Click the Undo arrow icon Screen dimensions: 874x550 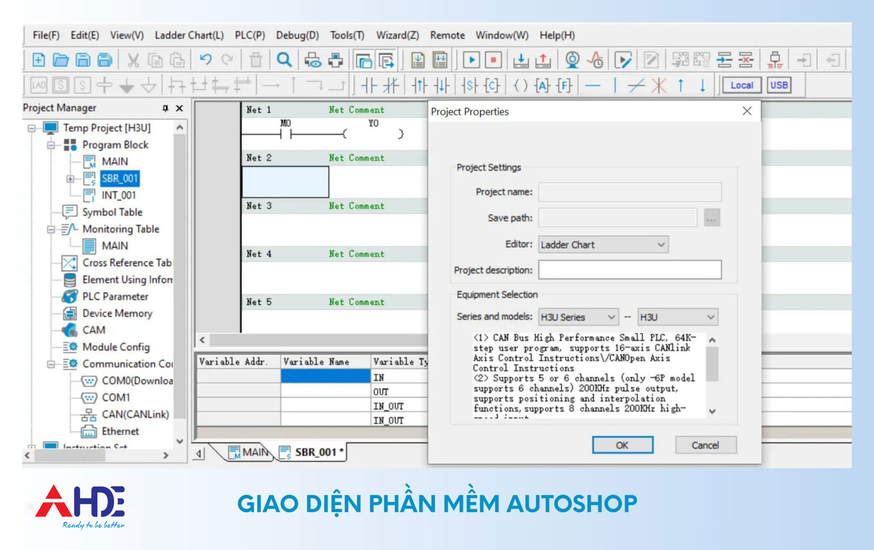[x=206, y=60]
